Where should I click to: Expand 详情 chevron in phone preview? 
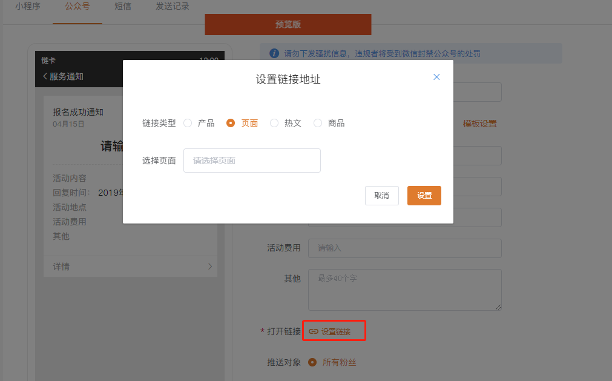pos(209,267)
